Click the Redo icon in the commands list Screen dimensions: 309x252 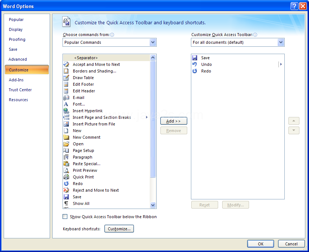[x=66, y=184]
